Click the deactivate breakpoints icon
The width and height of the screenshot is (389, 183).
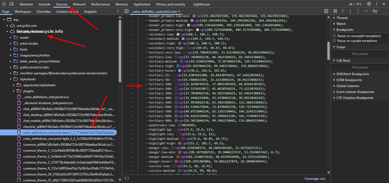(x=375, y=11)
